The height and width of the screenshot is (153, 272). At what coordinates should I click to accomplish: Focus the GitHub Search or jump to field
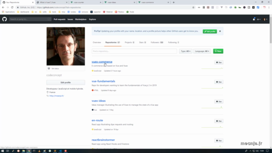tap(30, 19)
